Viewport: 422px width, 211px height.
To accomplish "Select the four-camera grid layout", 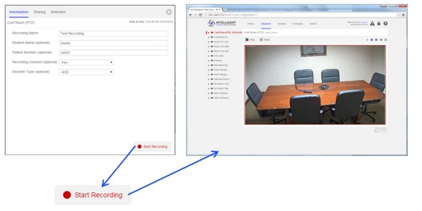I will (376, 40).
